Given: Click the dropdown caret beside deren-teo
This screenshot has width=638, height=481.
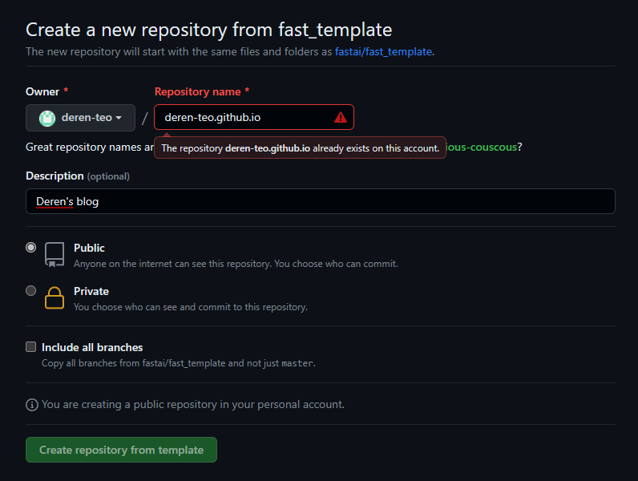Looking at the screenshot, I should (119, 118).
